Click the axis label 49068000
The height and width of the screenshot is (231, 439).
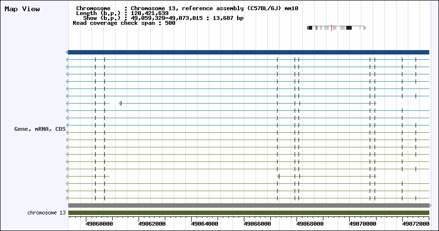tap(310, 224)
